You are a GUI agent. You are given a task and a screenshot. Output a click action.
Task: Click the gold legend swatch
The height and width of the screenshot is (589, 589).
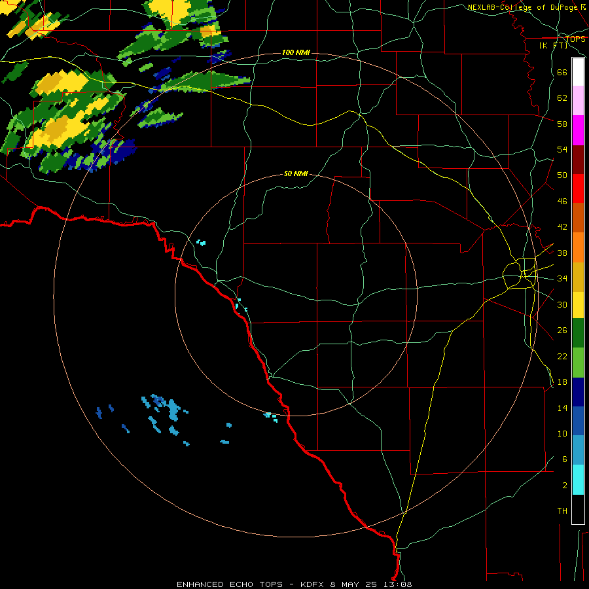578,277
